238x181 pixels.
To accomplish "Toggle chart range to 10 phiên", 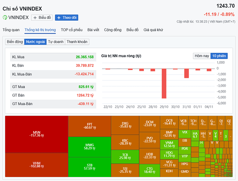I will (x=219, y=56).
